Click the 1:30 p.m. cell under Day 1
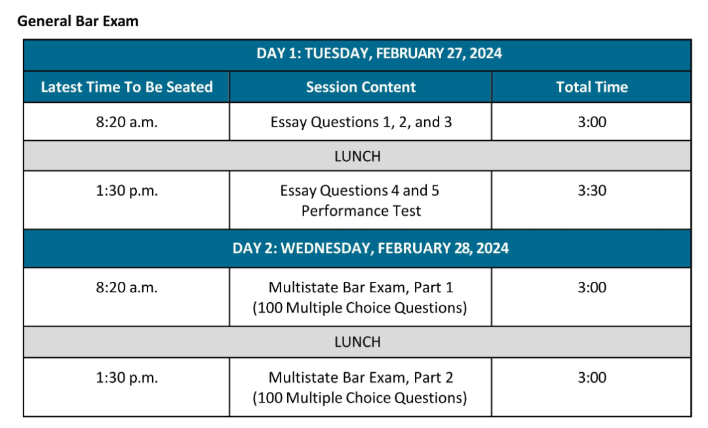708x428 pixels. [x=127, y=200]
